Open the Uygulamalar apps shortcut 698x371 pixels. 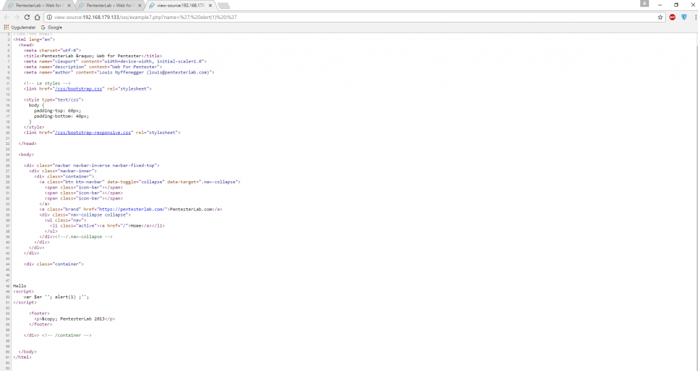click(x=19, y=27)
